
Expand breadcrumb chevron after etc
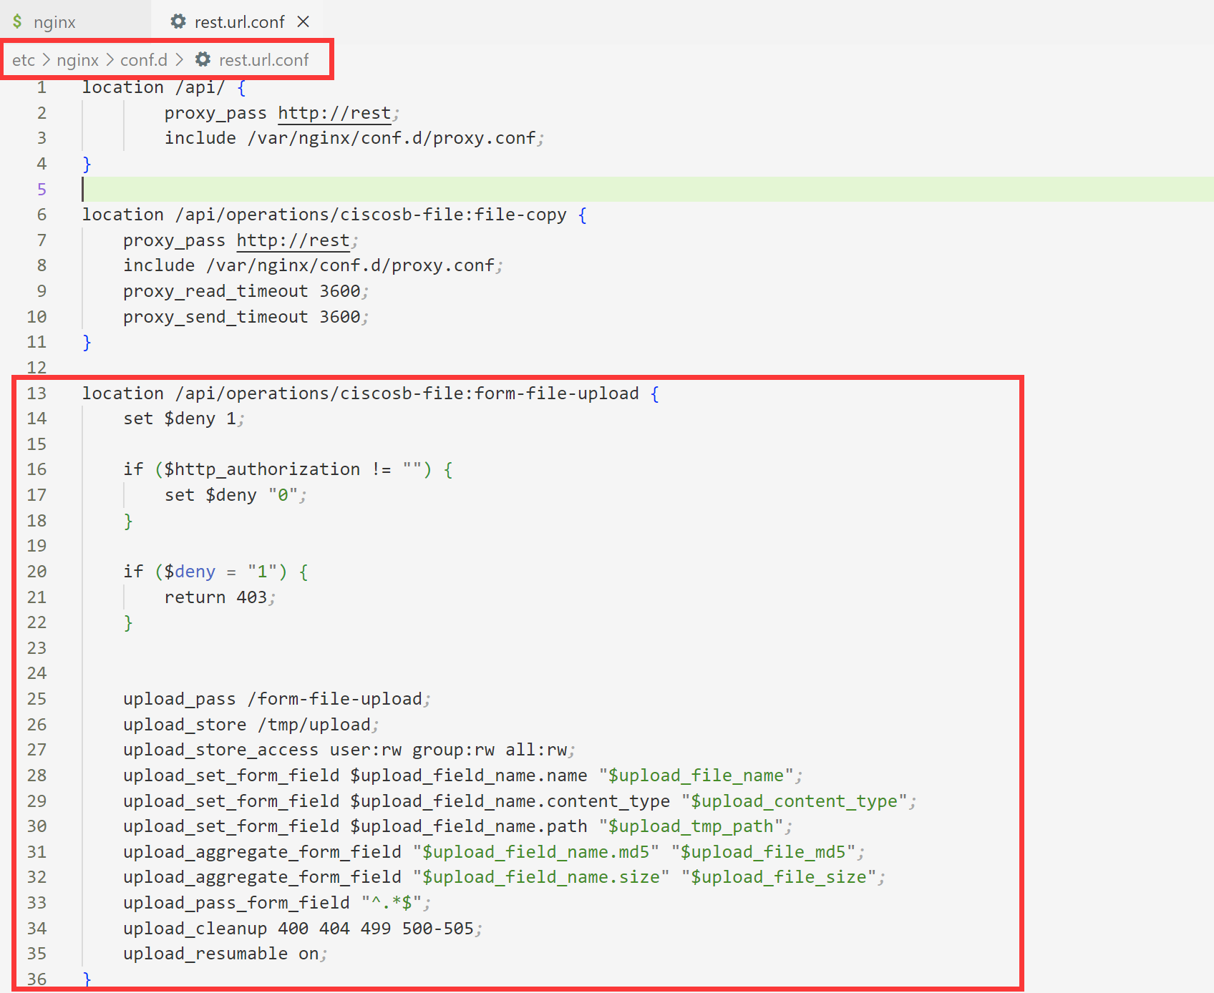(46, 60)
